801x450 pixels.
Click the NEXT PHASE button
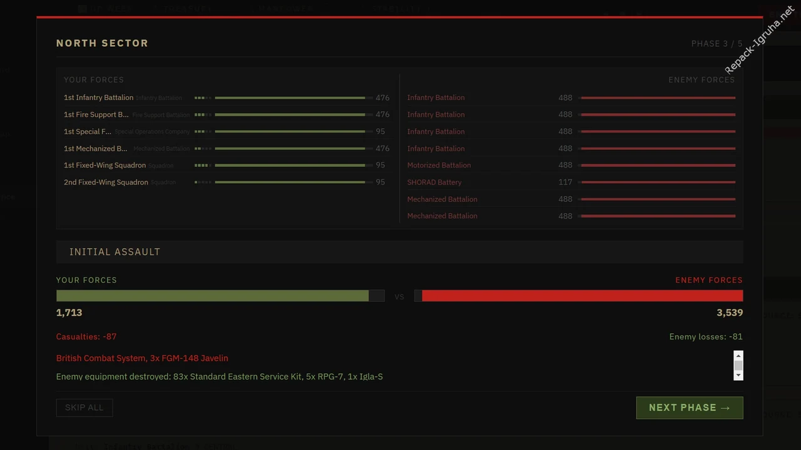(690, 407)
